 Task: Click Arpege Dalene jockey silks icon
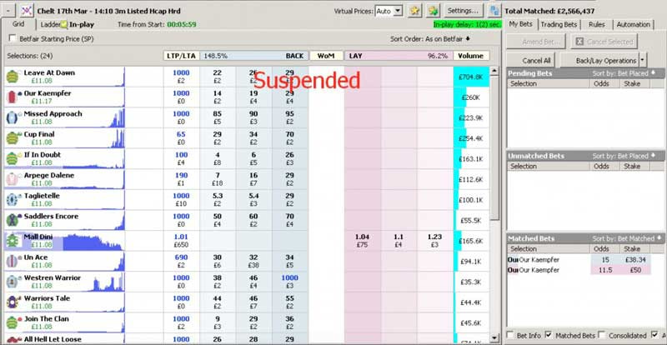13,178
